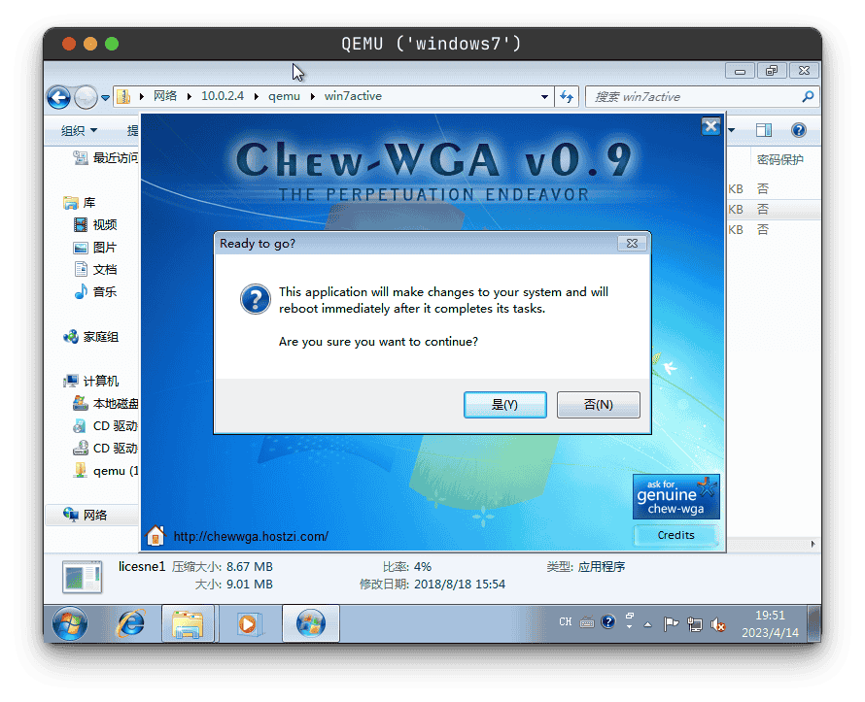Screen dimensions: 865x702
Task: Select 库 in the navigation pane
Action: pos(80,203)
